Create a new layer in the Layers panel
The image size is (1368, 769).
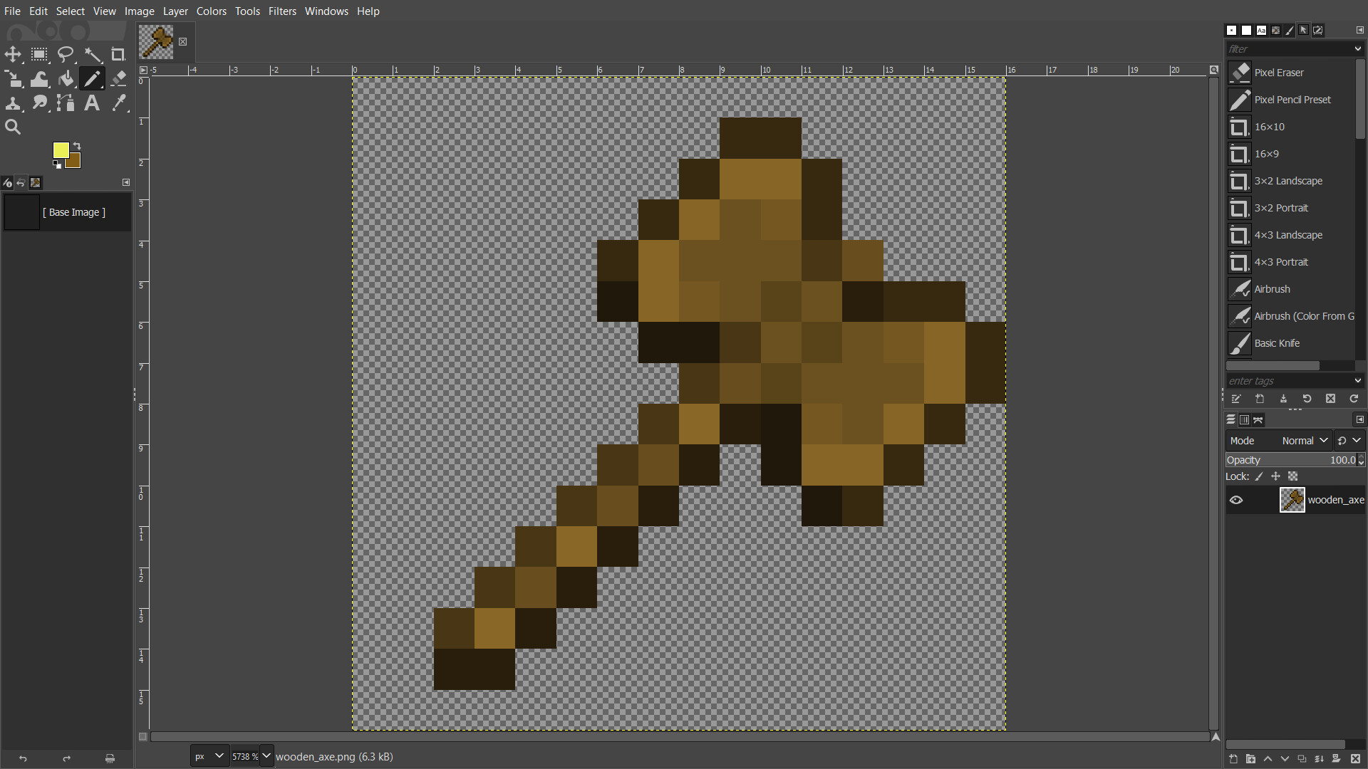click(x=1233, y=759)
